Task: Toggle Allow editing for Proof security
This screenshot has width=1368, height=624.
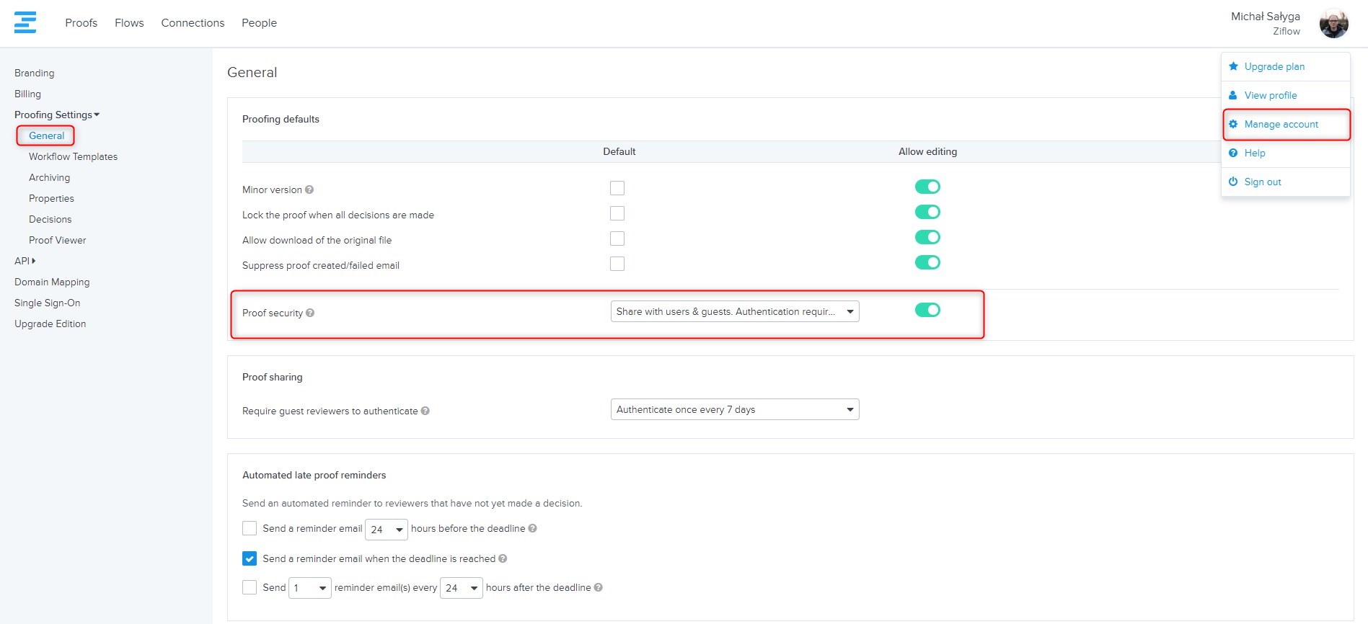Action: (927, 310)
